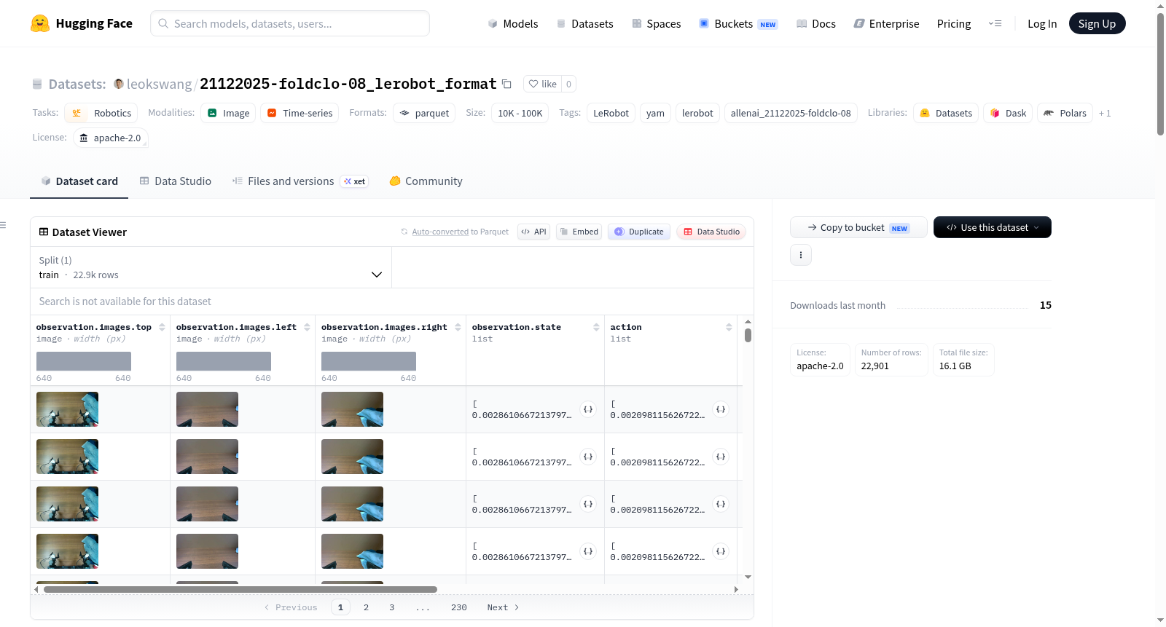Copy dataset name with copy icon
1166x627 pixels.
click(506, 84)
